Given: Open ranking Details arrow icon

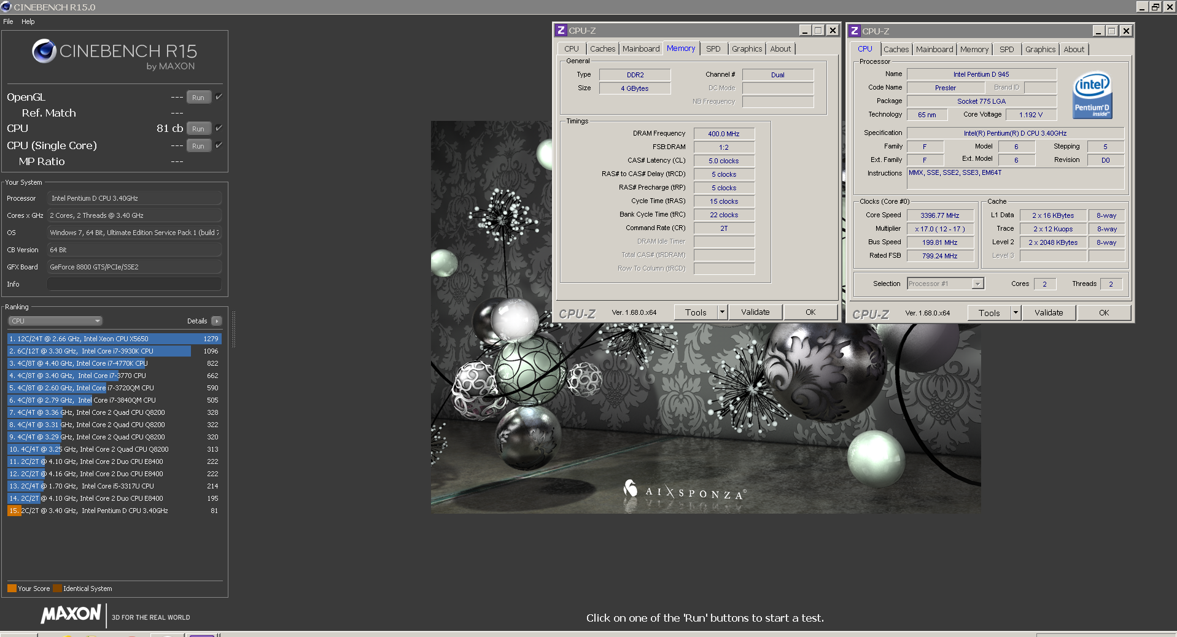Looking at the screenshot, I should (x=216, y=321).
